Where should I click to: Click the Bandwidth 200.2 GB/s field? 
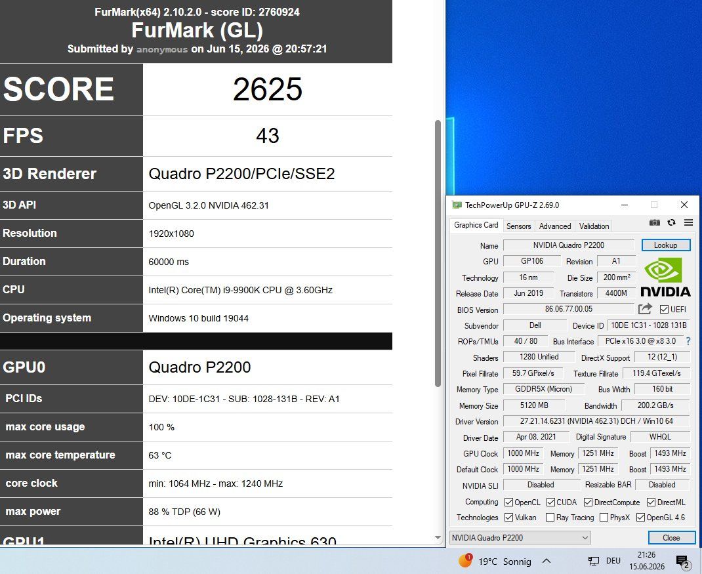pos(655,405)
